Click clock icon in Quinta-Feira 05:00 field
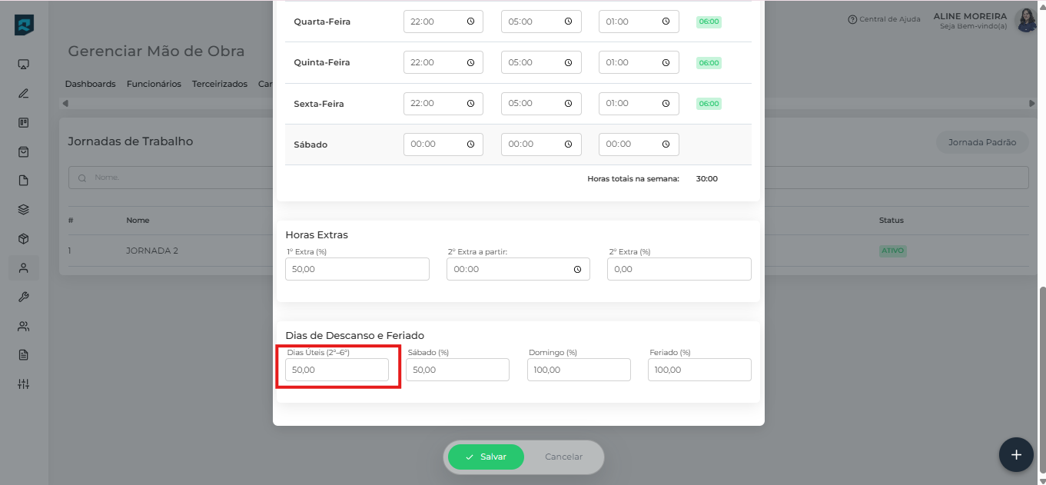1046x485 pixels. click(x=568, y=62)
